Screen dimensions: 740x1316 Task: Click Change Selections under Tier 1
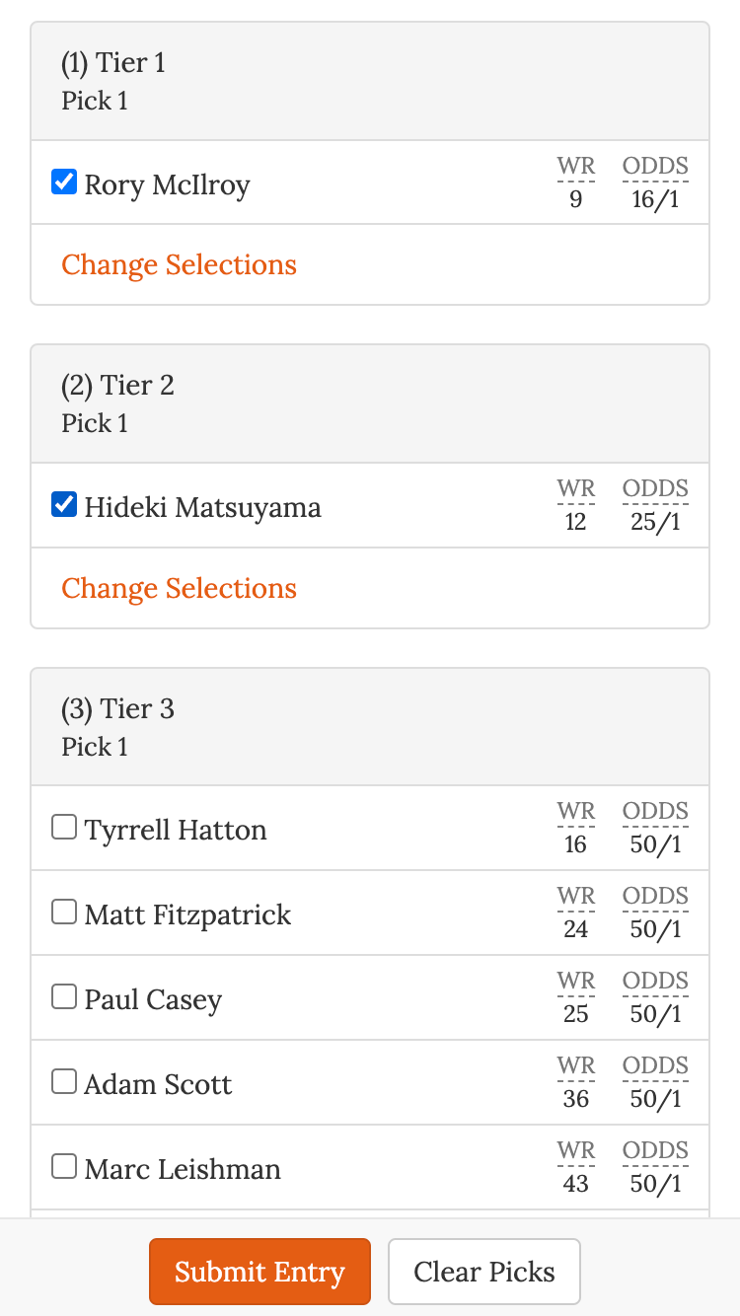point(179,264)
